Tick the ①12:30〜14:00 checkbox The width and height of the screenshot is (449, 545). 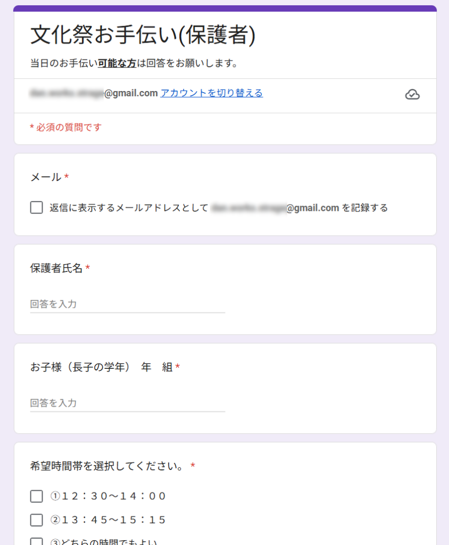coord(37,496)
